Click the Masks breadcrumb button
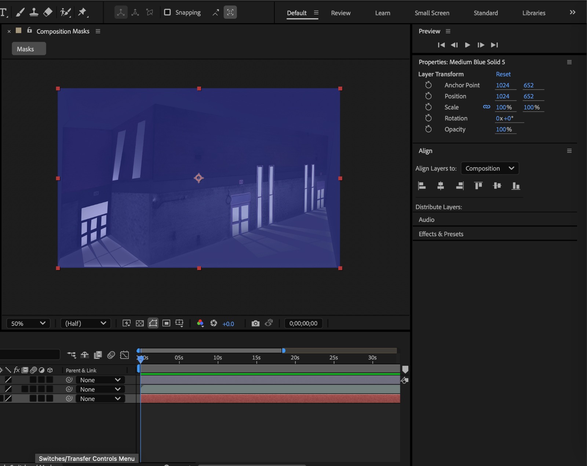This screenshot has height=466, width=587. (29, 49)
